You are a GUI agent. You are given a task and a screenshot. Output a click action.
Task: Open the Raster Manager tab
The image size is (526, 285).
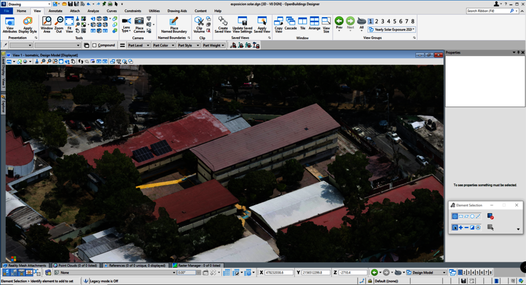[197, 265]
